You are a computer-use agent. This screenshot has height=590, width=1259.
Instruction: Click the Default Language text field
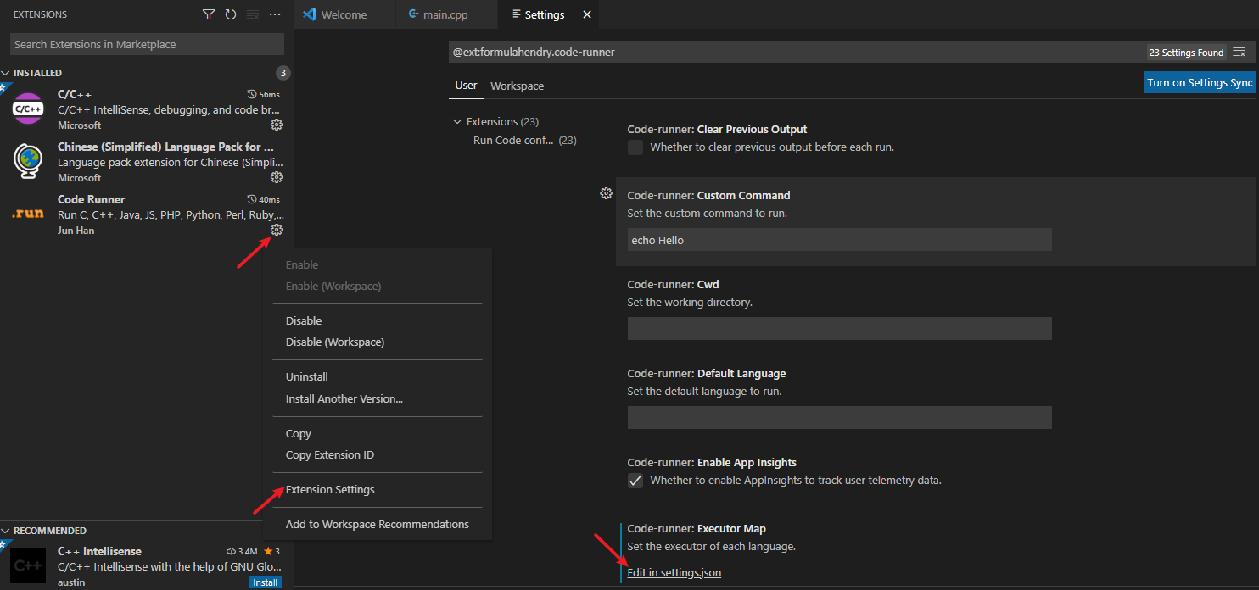click(x=840, y=417)
